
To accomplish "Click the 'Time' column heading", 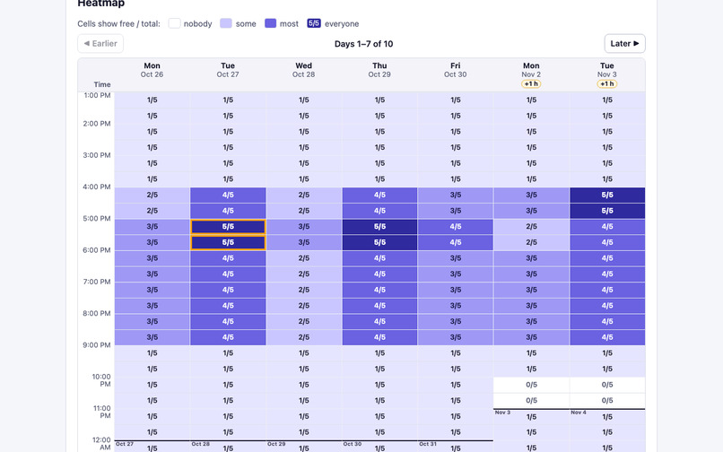I will pyautogui.click(x=102, y=84).
